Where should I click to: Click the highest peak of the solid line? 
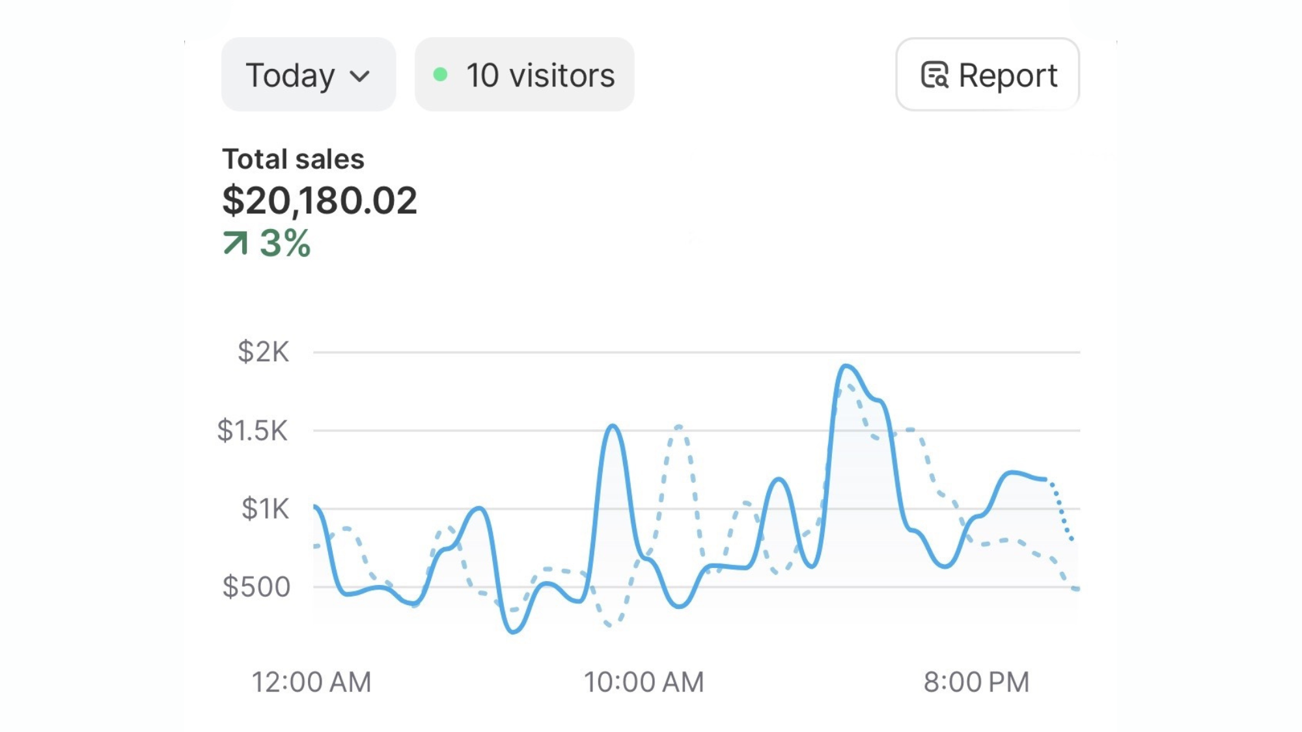point(846,366)
